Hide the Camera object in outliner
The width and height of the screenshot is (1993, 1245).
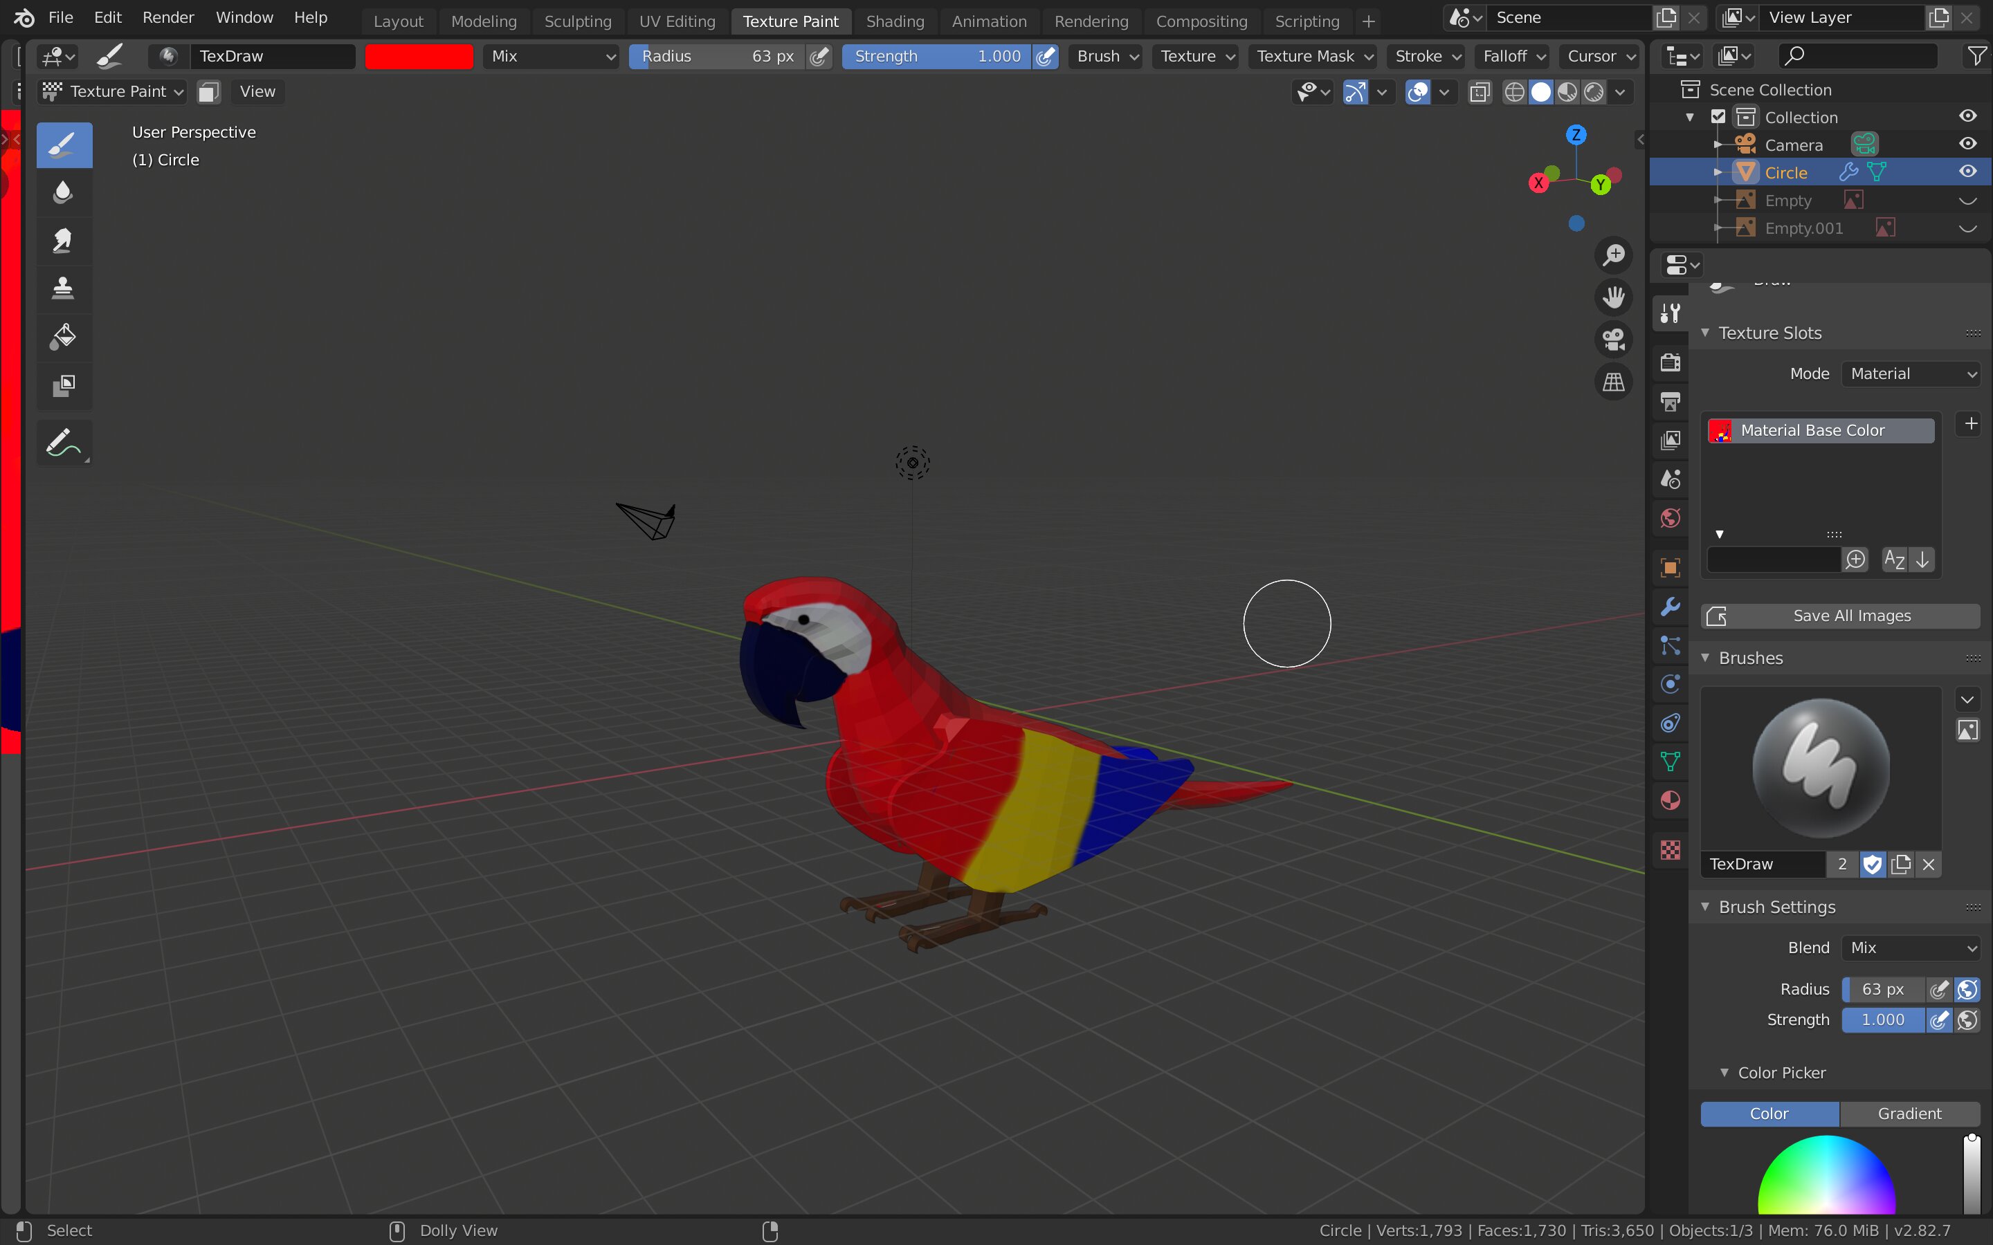coord(1967,144)
